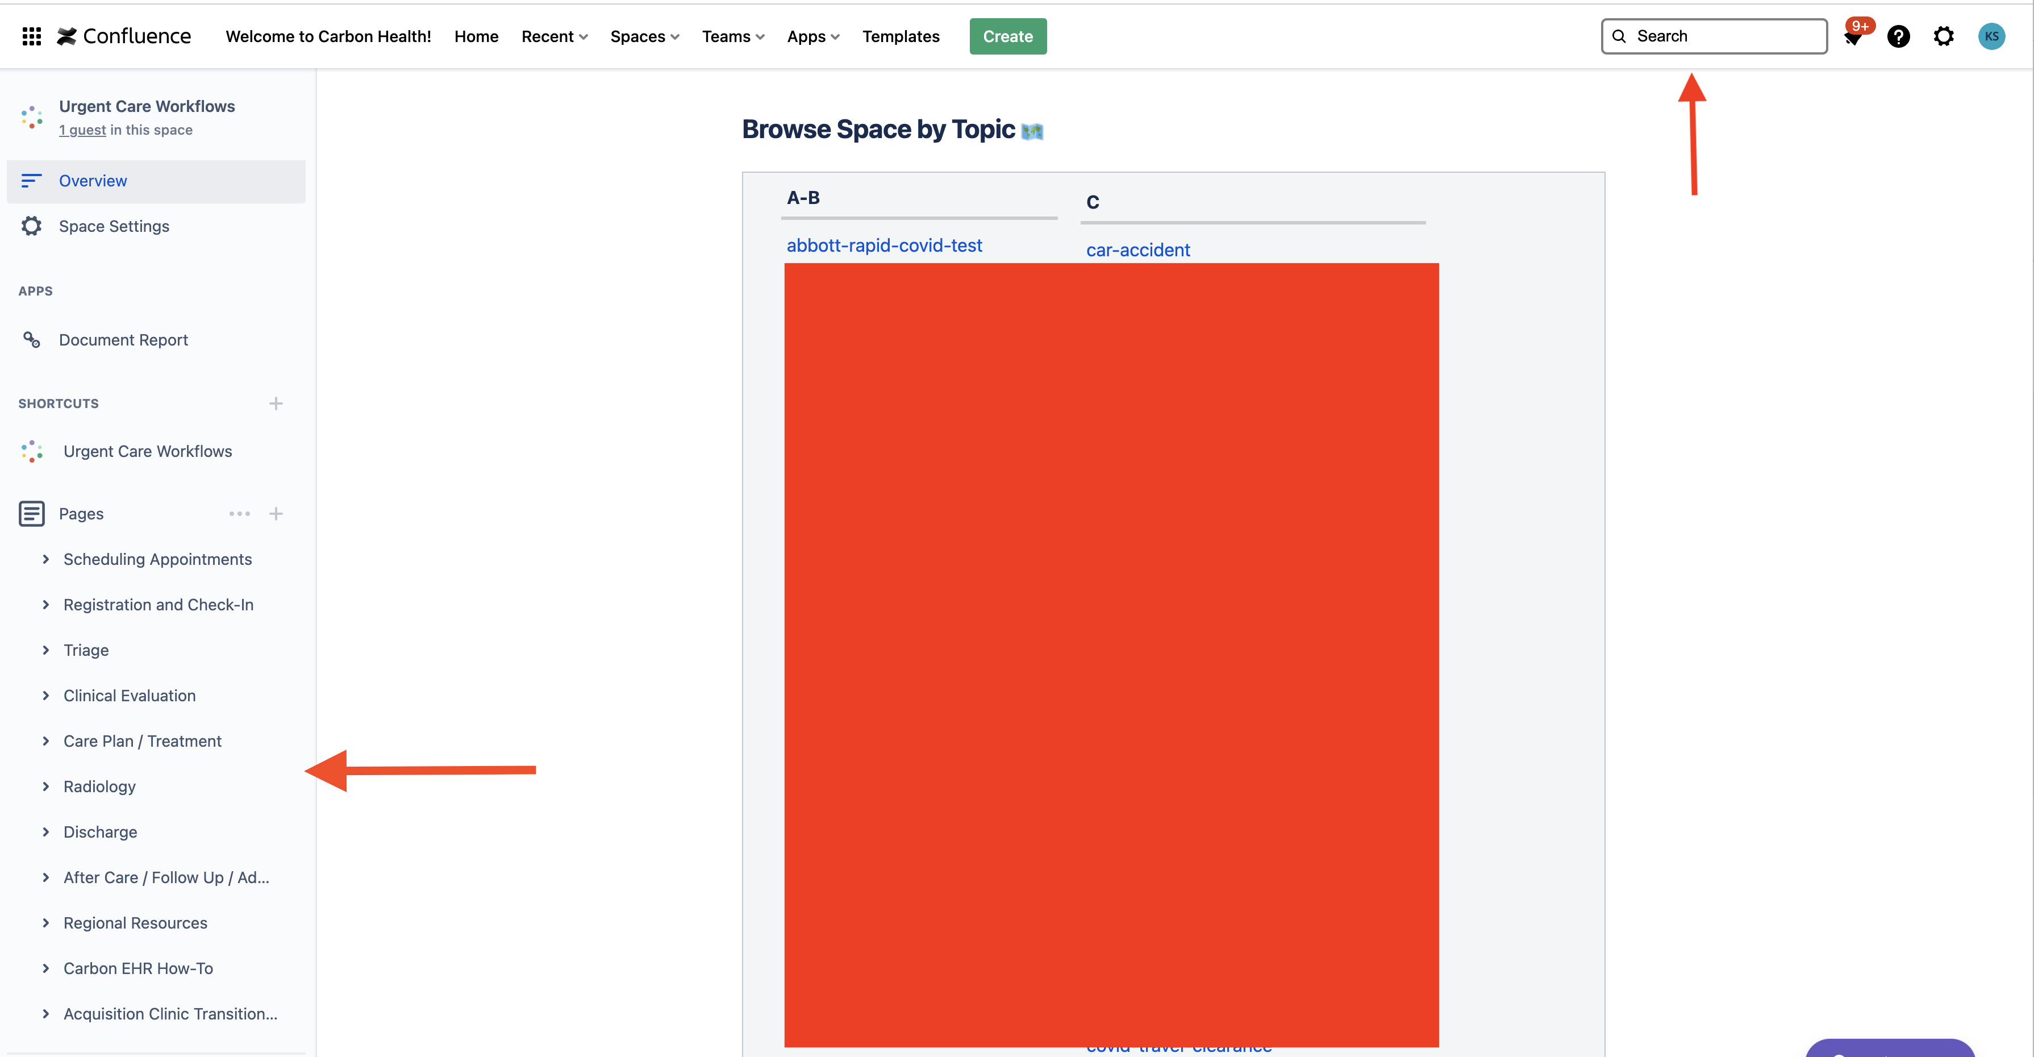Expand the Scheduling Appointments page tree
2034x1057 pixels.
pos(46,559)
